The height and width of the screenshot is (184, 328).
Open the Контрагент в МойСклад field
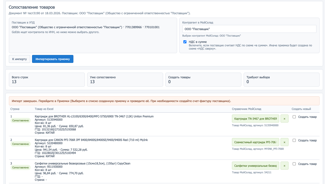coord(249,29)
